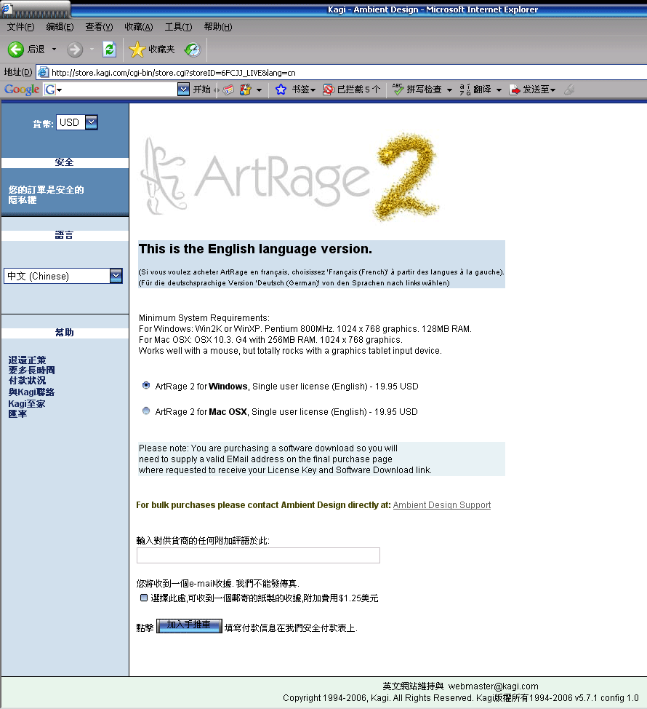
Task: Click the page icon in the address bar
Action: click(x=44, y=72)
